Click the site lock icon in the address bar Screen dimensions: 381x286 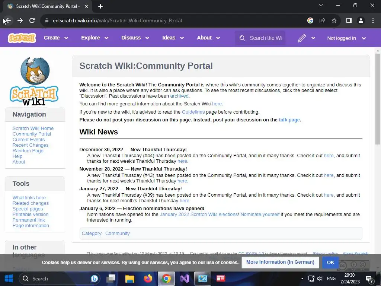(47, 21)
